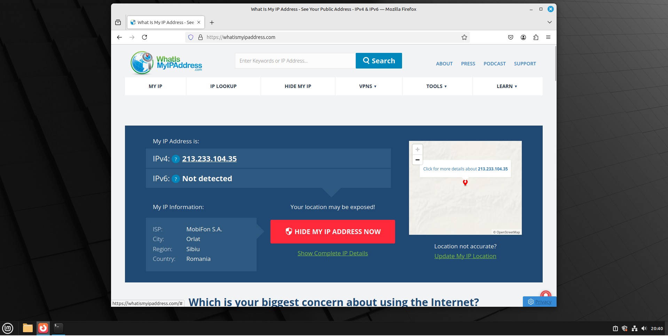This screenshot has height=336, width=668.
Task: Click the Firefox account icon
Action: coord(523,37)
